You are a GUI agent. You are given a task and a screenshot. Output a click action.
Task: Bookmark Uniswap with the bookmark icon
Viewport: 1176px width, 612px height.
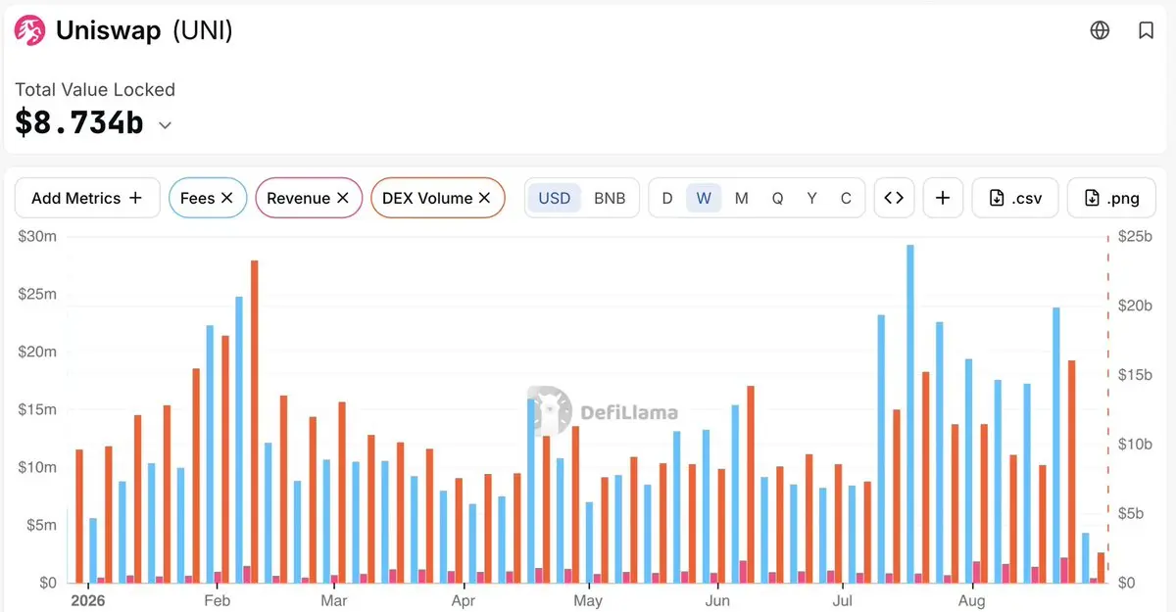1146,30
